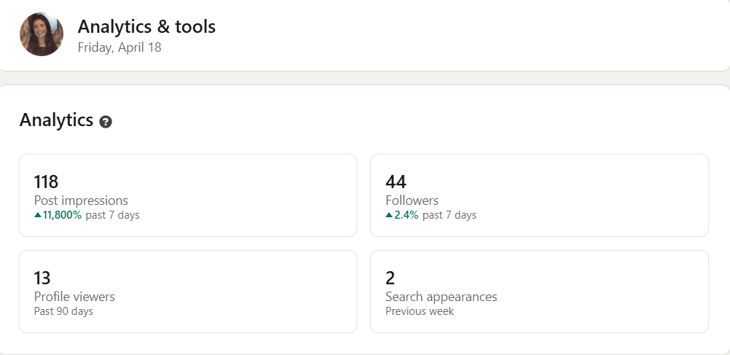Click the Analytics section heading
Screen dimensions: 730x355
coord(56,120)
